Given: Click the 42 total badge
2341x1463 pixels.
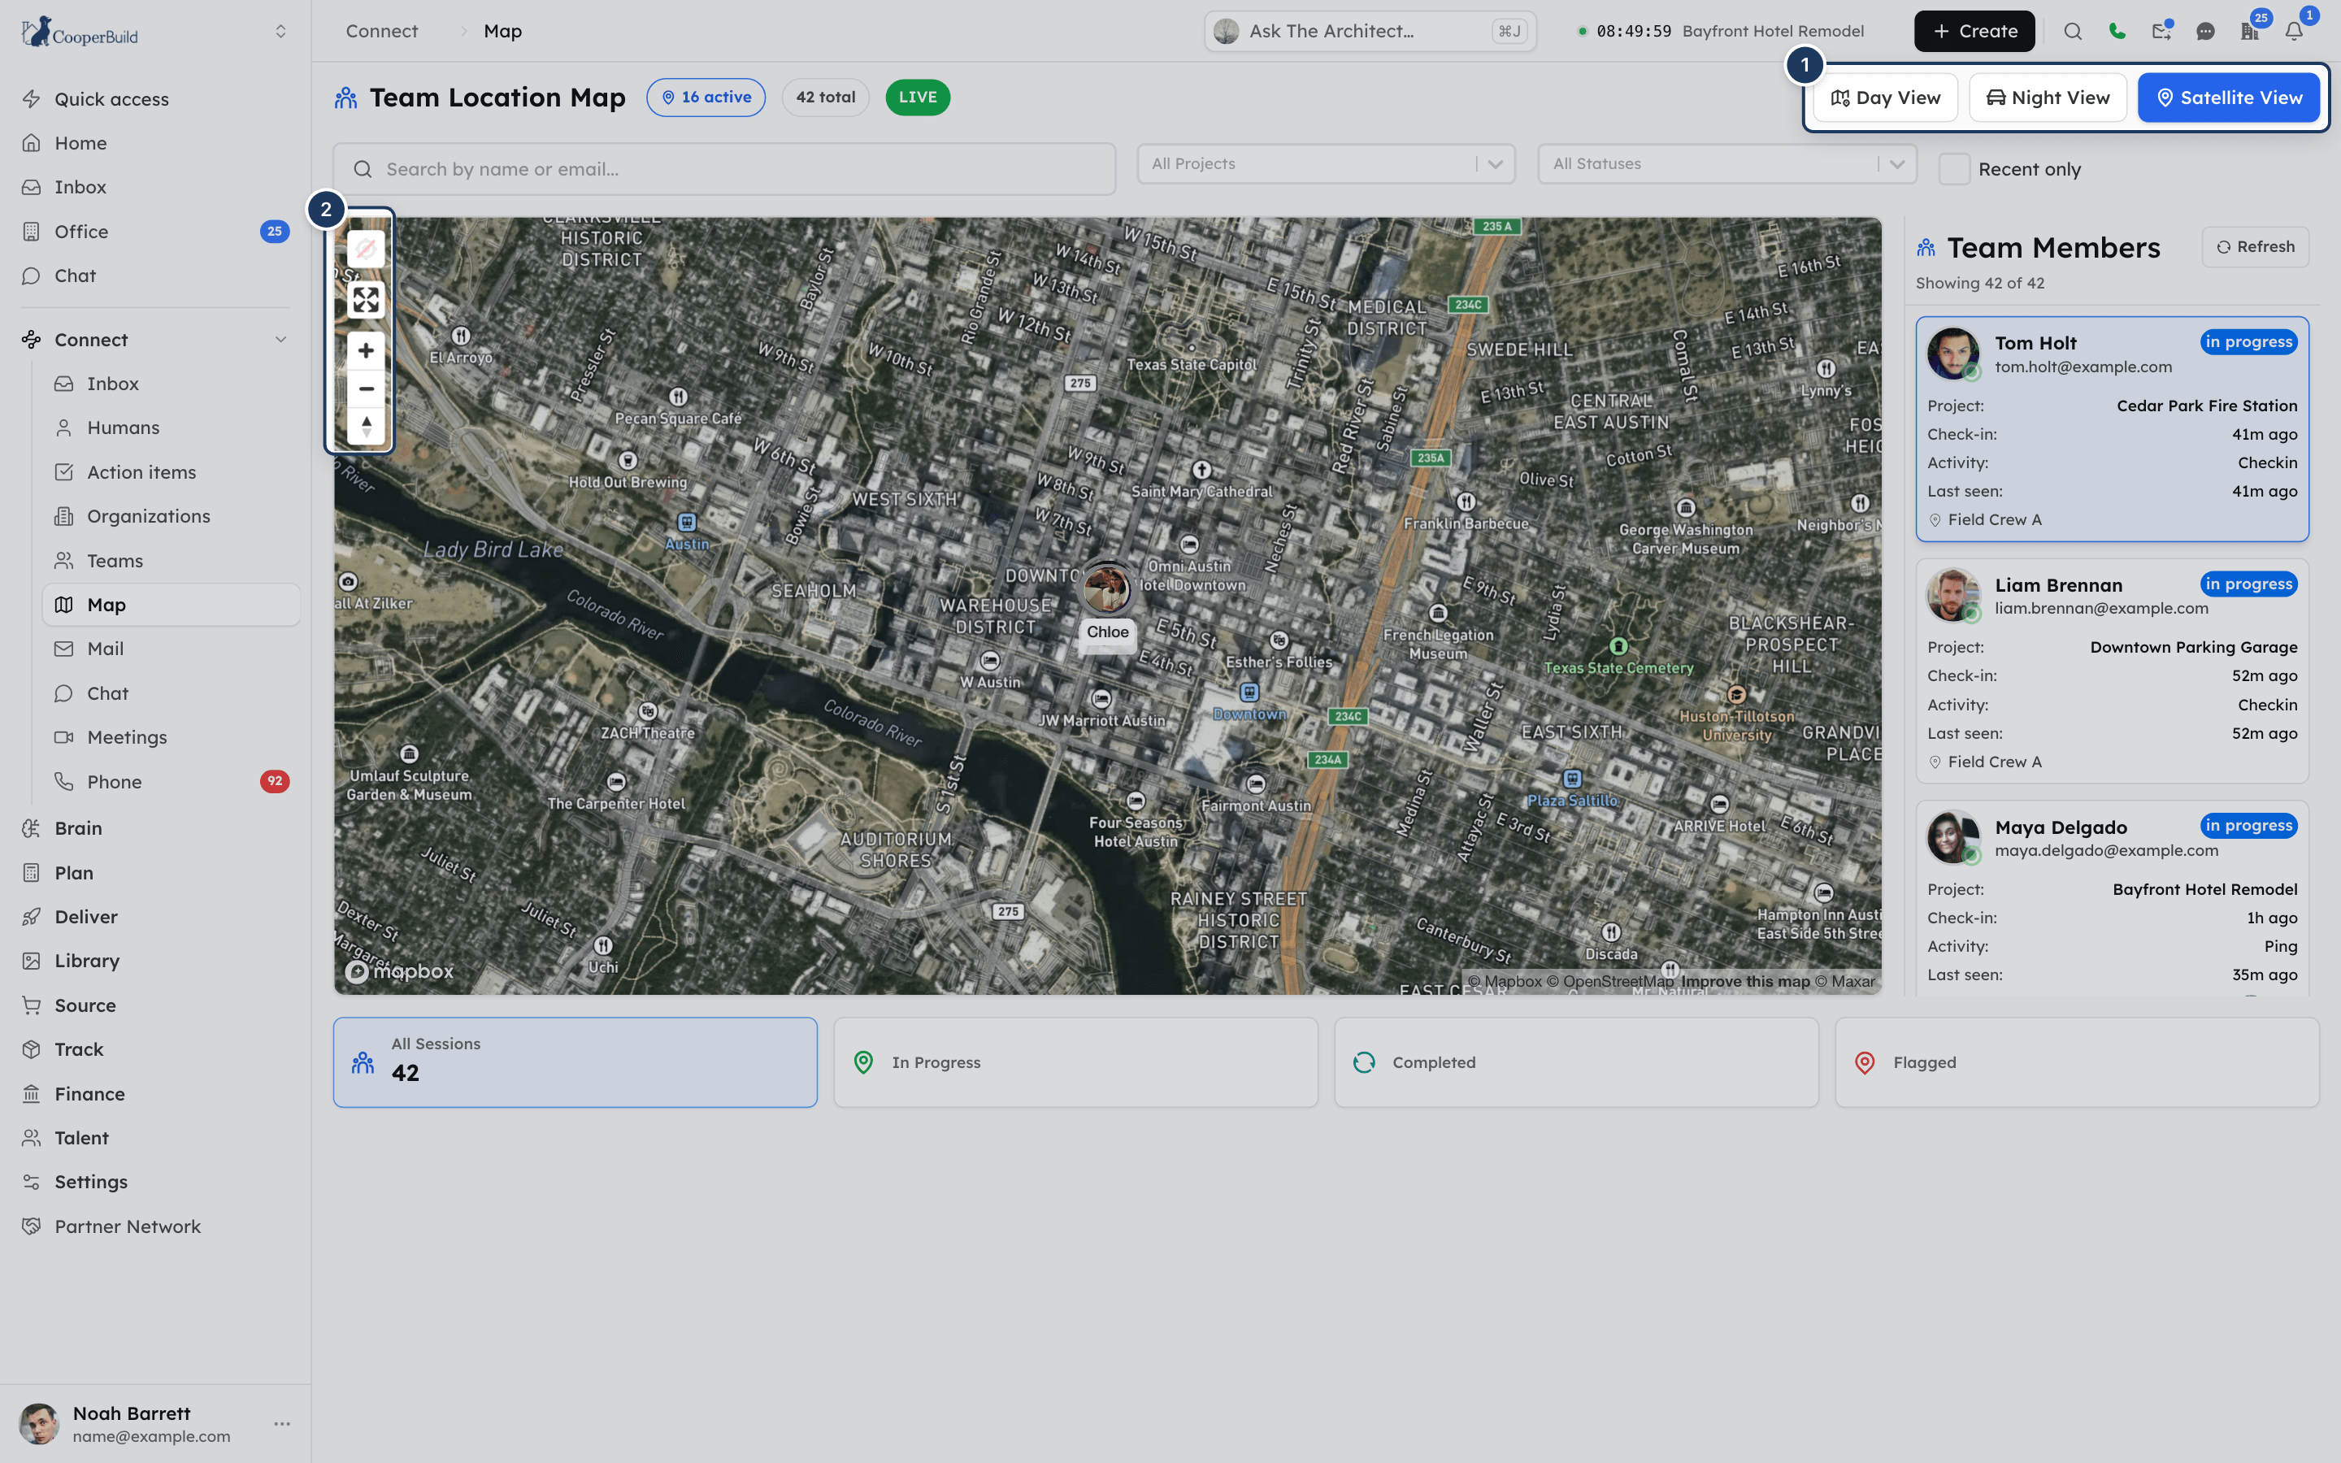Looking at the screenshot, I should coord(825,97).
